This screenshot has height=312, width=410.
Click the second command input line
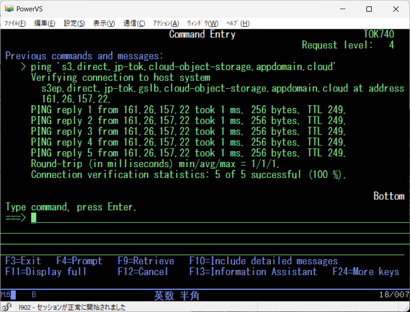point(205,228)
